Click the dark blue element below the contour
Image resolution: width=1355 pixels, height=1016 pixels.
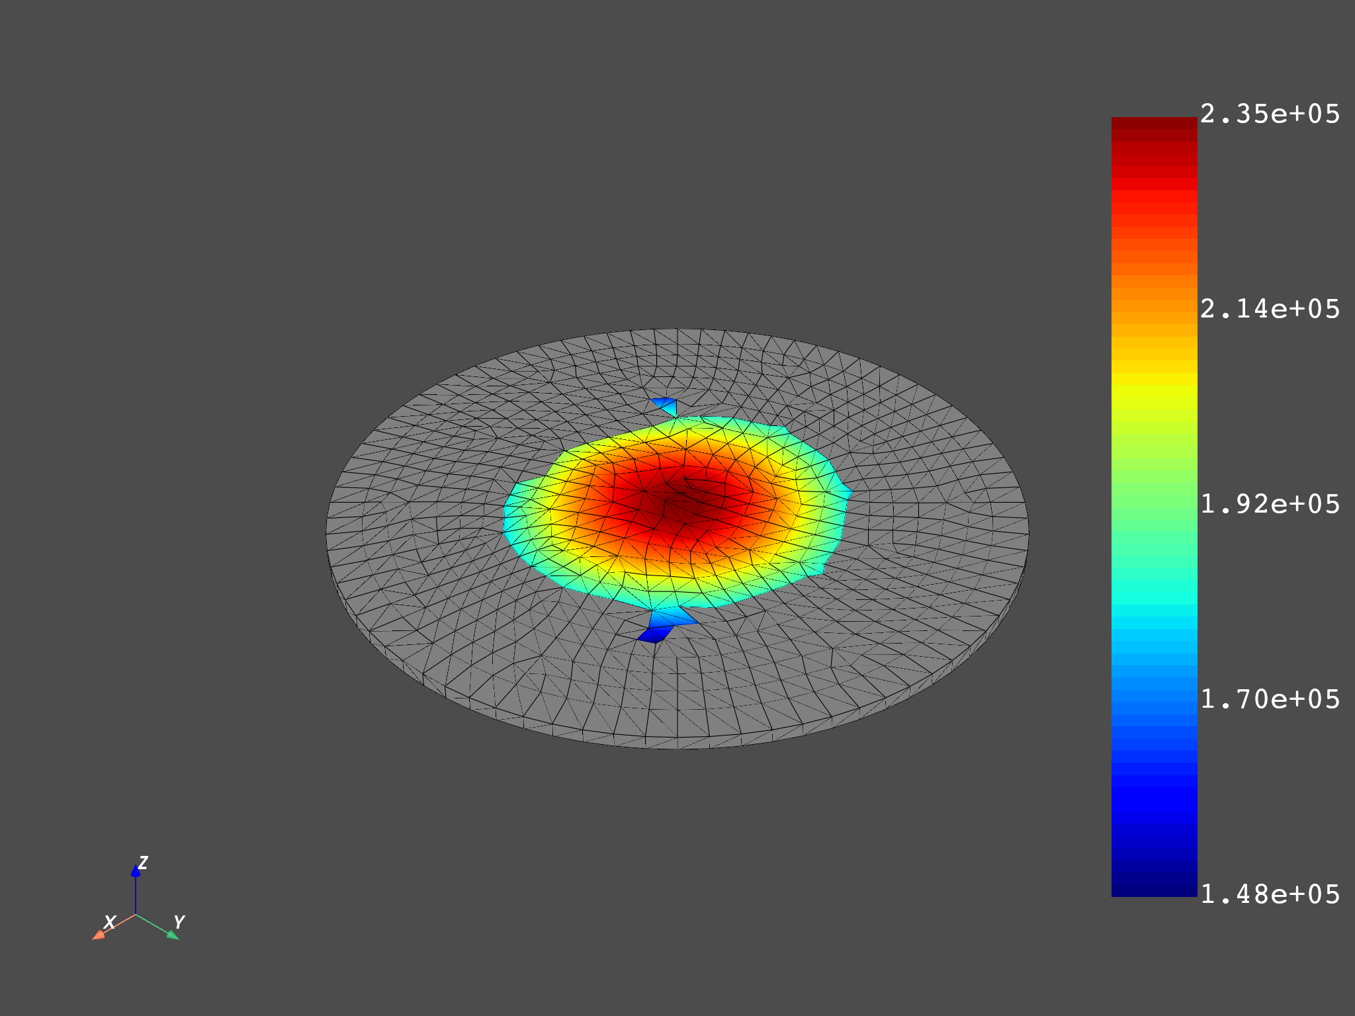pos(656,634)
